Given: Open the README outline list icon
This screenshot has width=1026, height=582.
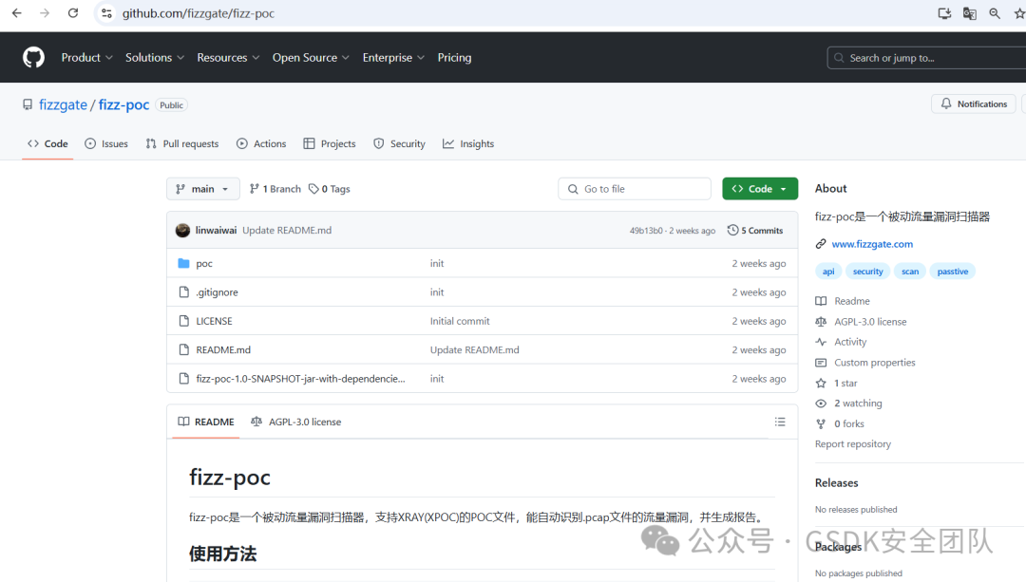Looking at the screenshot, I should [x=780, y=422].
